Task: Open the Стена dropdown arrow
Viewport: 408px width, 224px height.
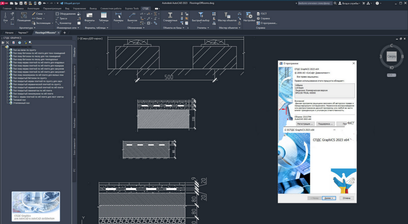Action: 44,13
